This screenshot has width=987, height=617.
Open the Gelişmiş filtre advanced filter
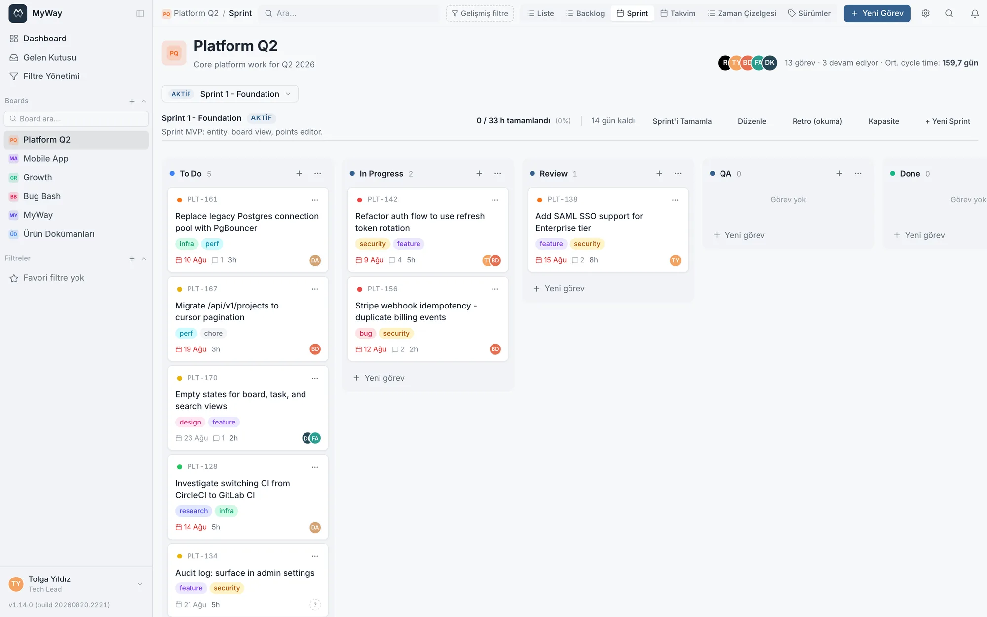pos(480,13)
